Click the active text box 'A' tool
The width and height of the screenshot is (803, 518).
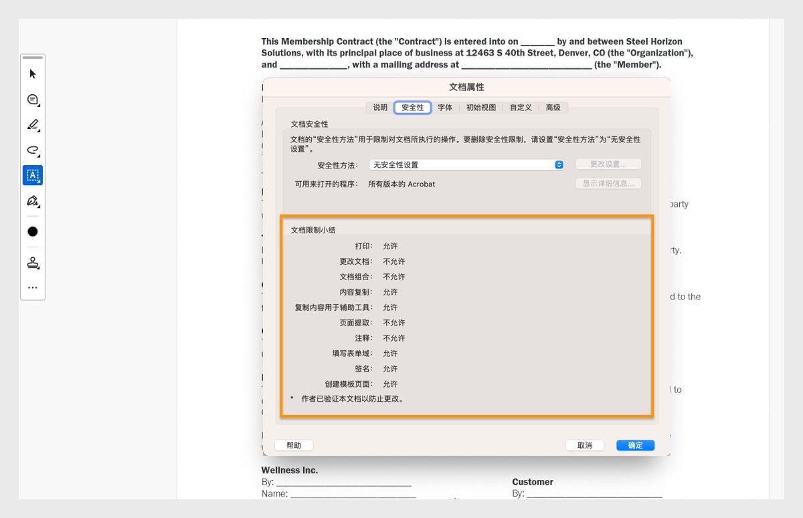coord(32,175)
